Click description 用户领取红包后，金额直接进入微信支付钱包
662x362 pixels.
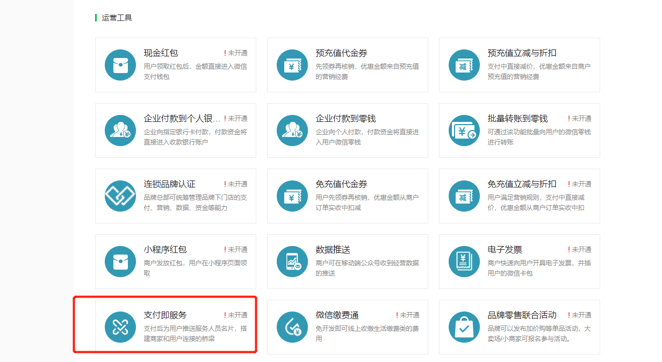196,71
